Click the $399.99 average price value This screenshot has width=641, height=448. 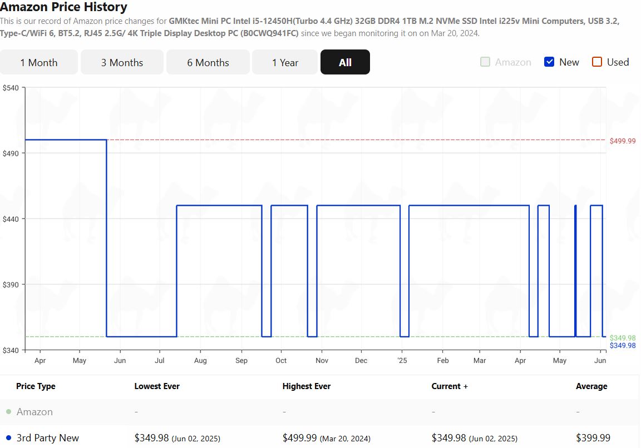tap(593, 438)
